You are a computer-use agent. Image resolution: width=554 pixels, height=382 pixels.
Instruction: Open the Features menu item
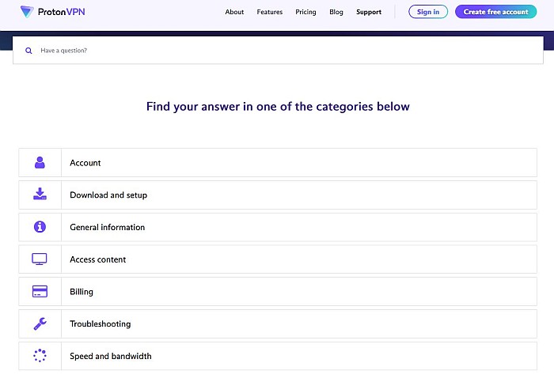click(270, 12)
